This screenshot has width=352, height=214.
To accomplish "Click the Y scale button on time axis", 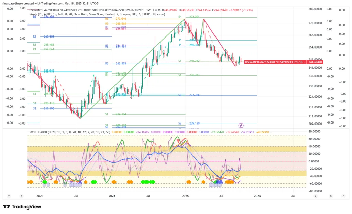I will pyautogui.click(x=9, y=196).
